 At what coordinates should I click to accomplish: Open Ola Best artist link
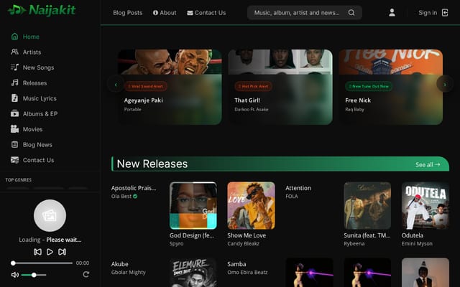pyautogui.click(x=121, y=196)
